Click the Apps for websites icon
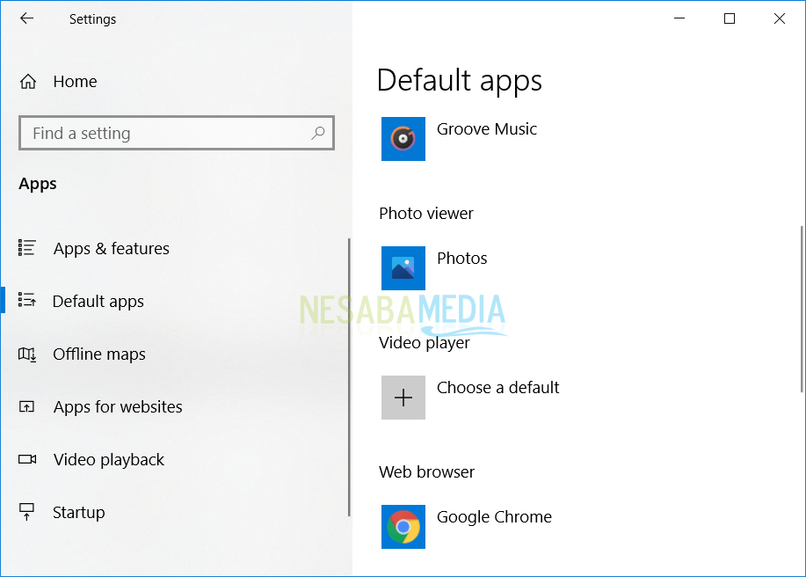This screenshot has height=577, width=806. [x=26, y=406]
